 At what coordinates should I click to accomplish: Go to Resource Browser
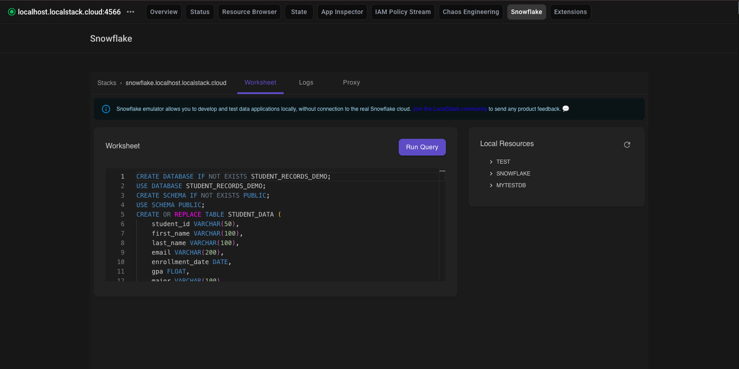pyautogui.click(x=249, y=12)
